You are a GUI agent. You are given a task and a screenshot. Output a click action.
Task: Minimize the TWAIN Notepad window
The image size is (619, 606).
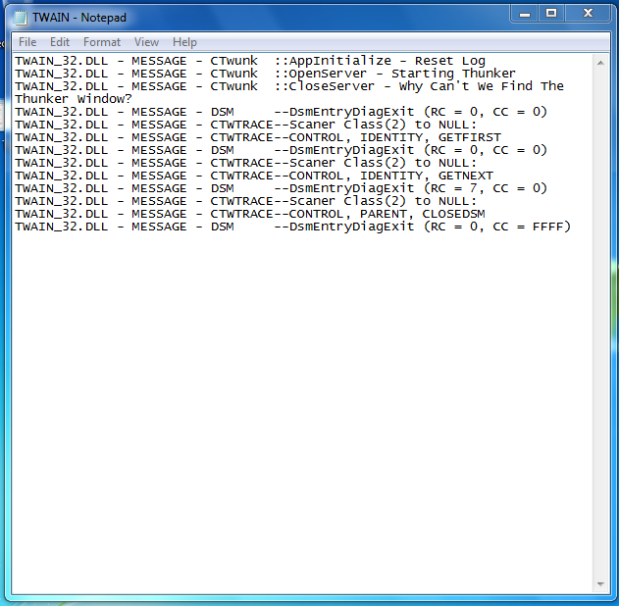pyautogui.click(x=524, y=14)
